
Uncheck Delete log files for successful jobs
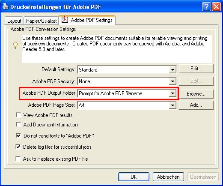click(18, 147)
